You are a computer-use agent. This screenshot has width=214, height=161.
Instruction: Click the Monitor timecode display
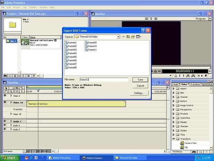pos(185,71)
